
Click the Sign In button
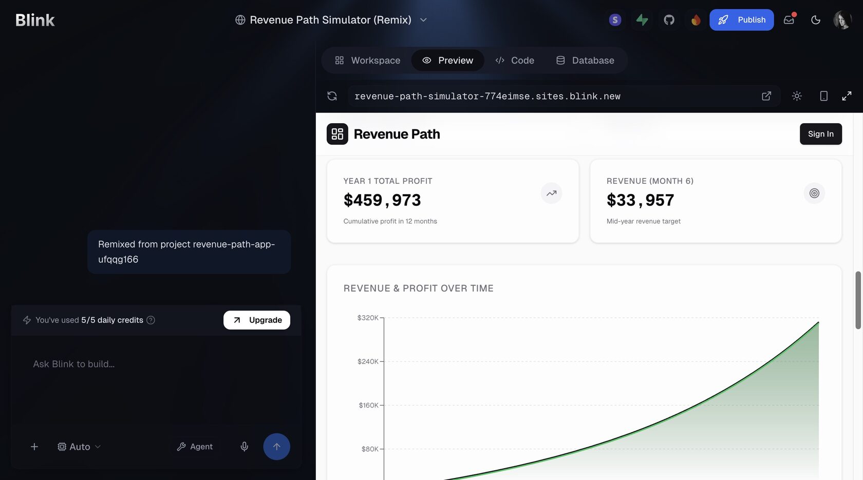point(820,134)
